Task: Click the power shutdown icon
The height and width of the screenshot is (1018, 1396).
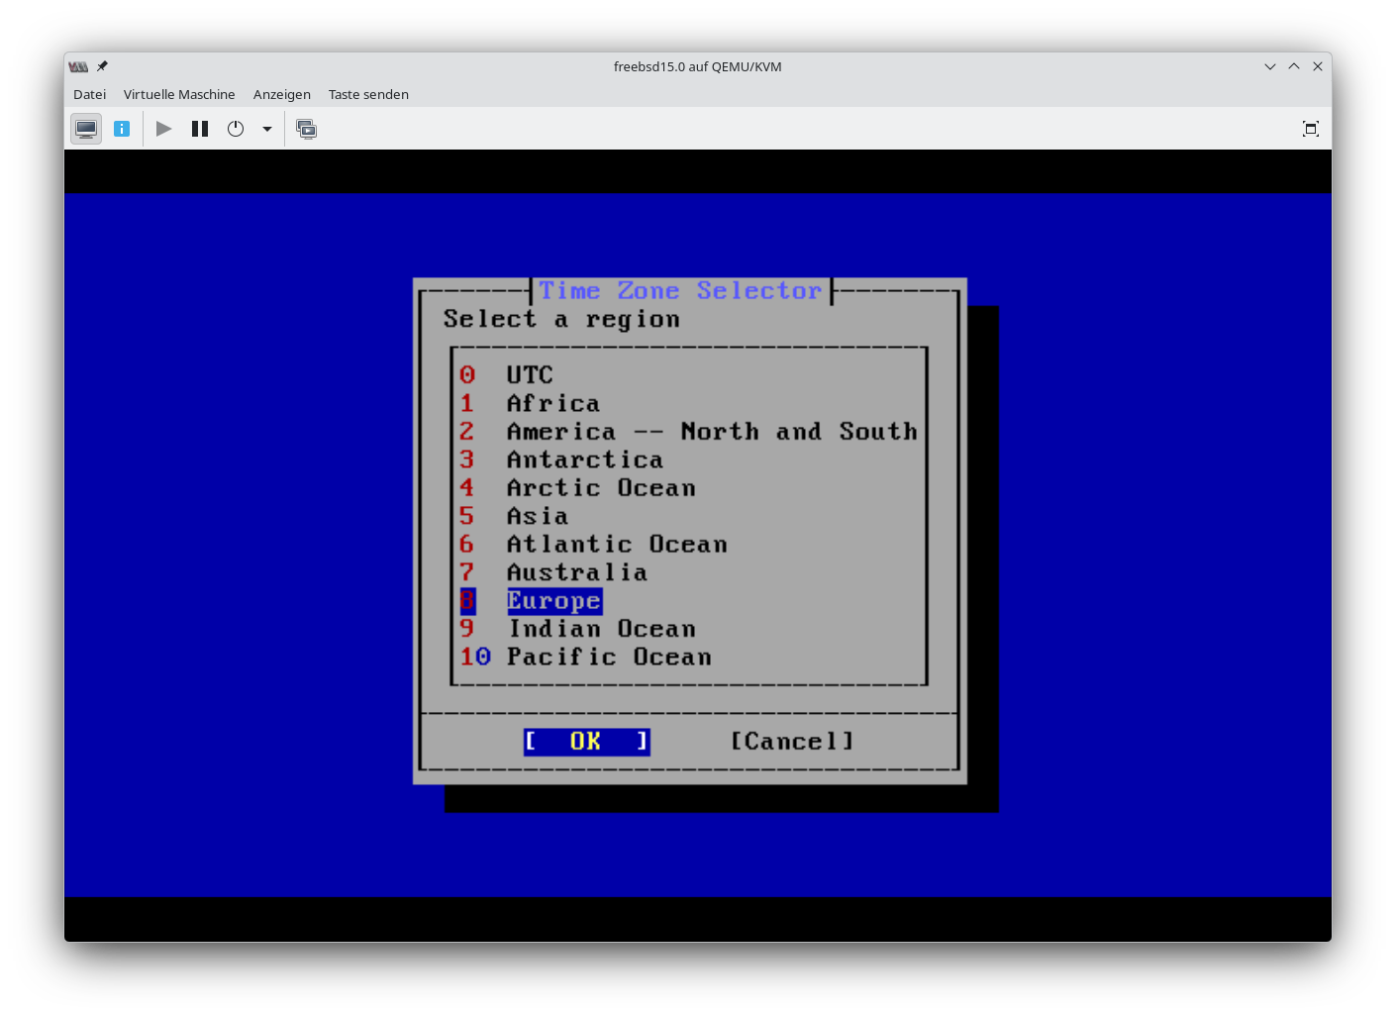Action: 236,129
